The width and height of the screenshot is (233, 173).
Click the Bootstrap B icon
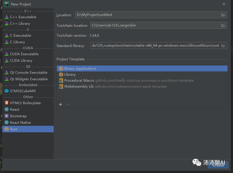pyautogui.click(x=7, y=116)
